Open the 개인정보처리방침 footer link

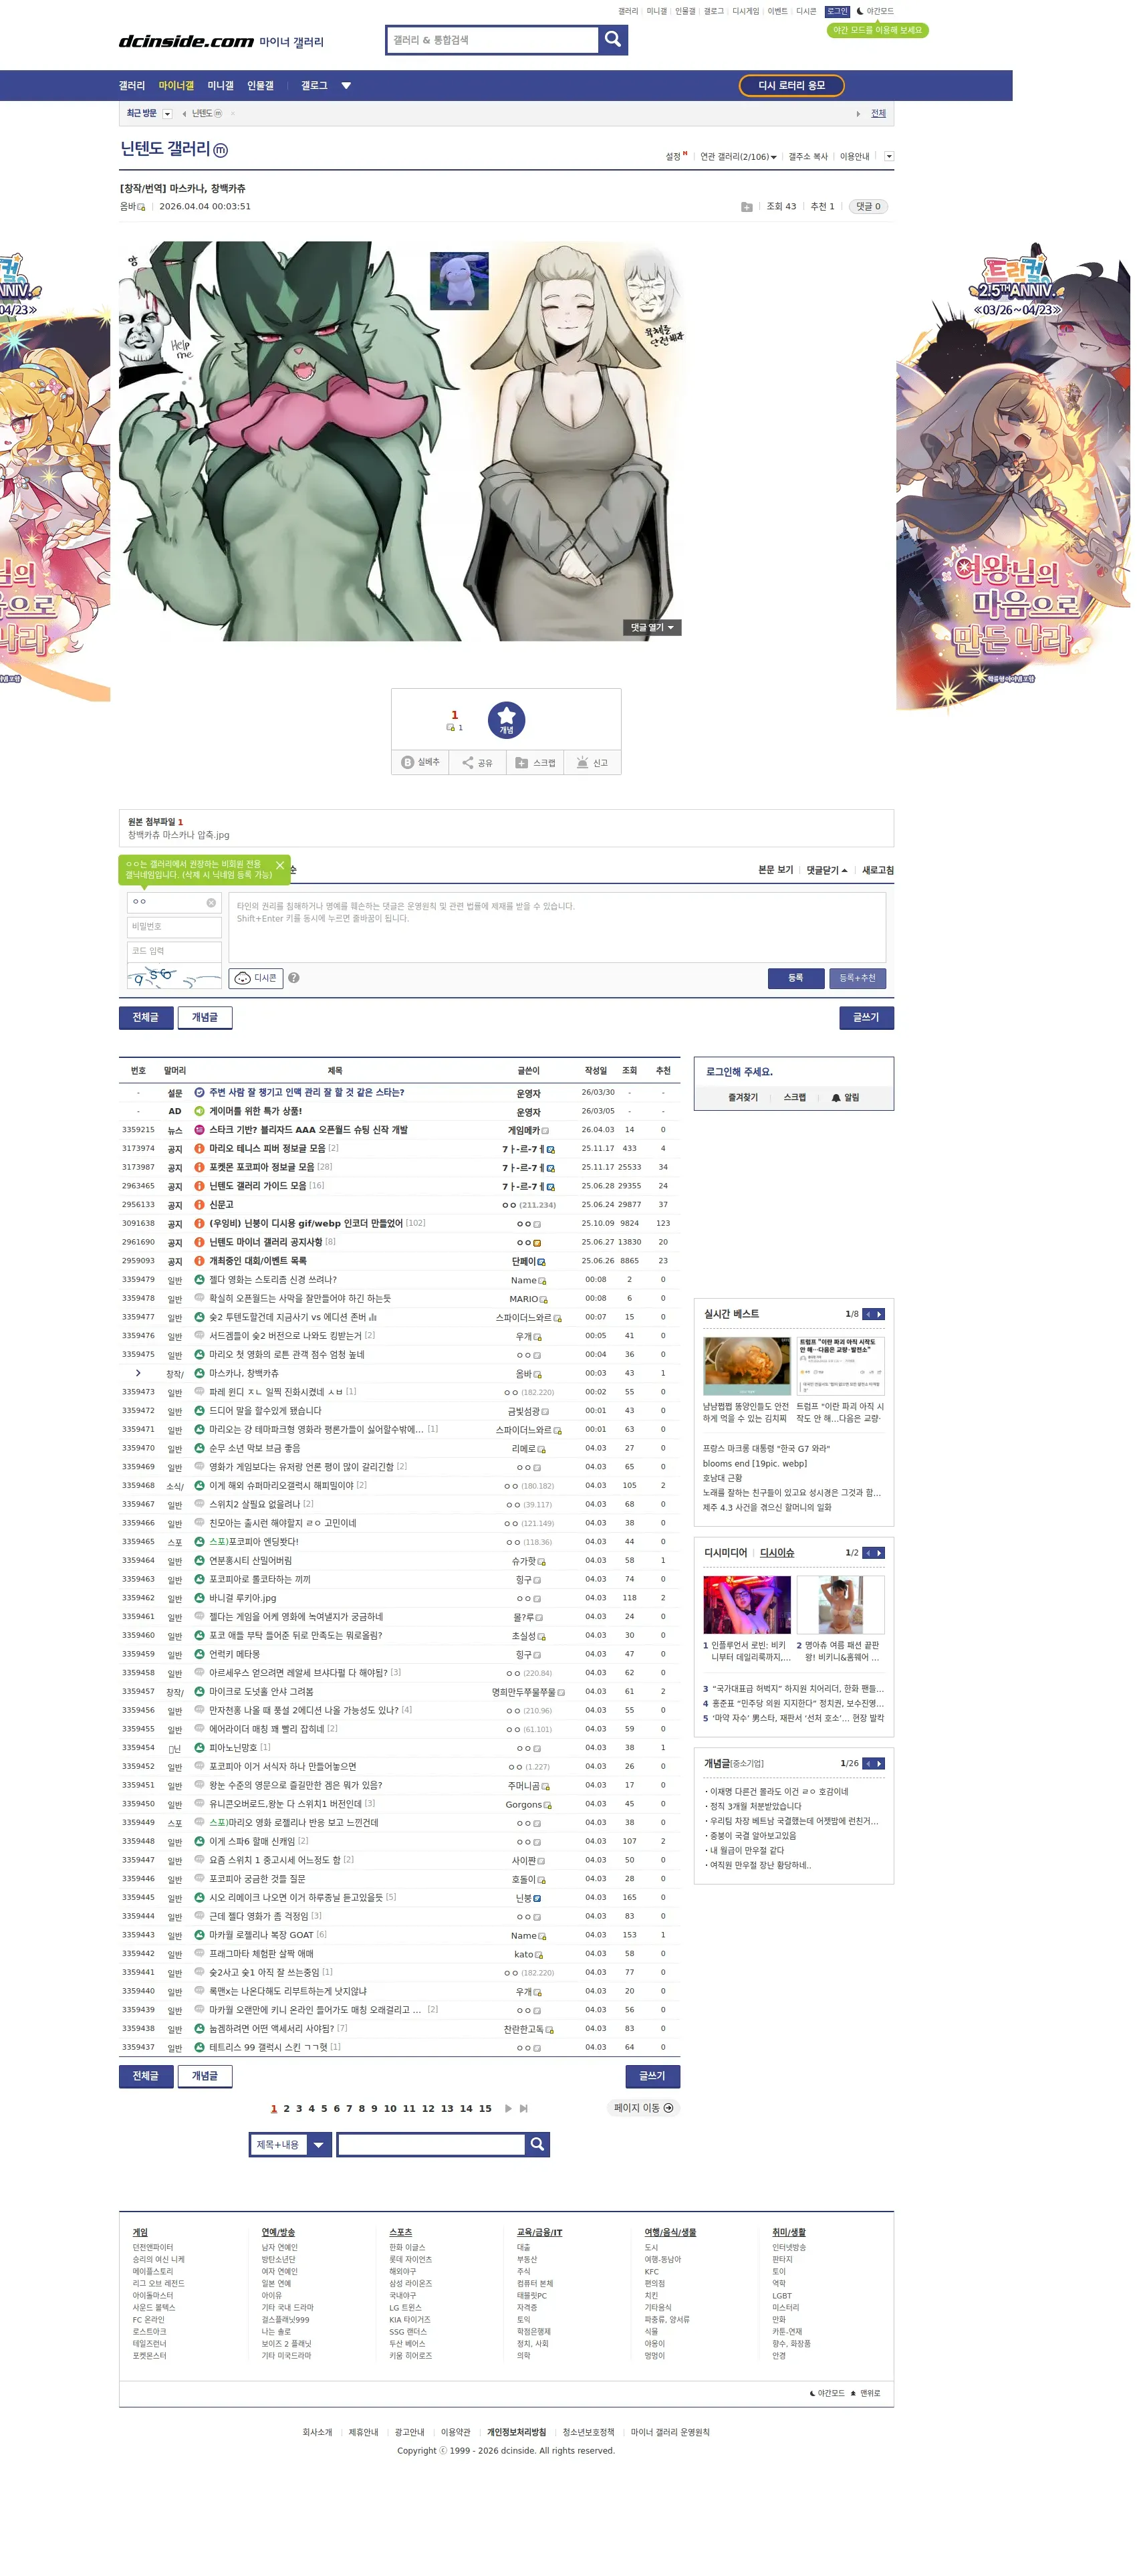(x=517, y=2432)
